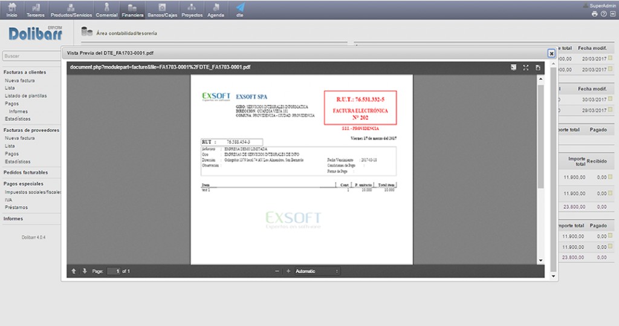Screen dimensions: 619x326
Task: Open the SuperAdmin user profile
Action: click(x=599, y=5)
